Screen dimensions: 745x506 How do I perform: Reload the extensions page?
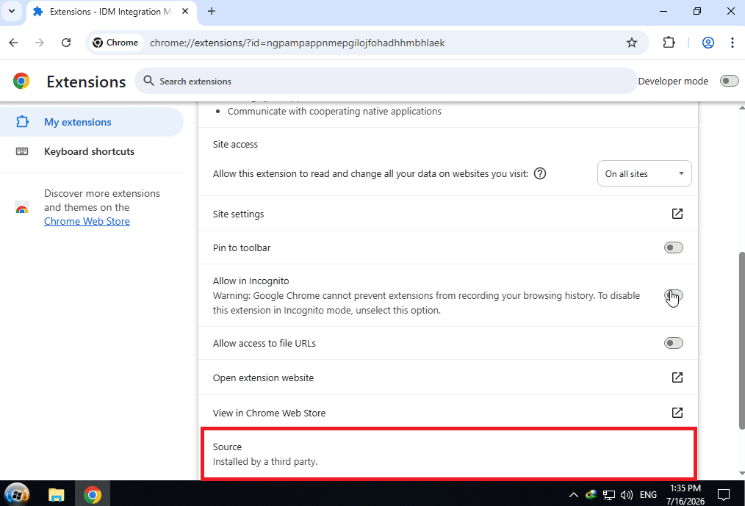[x=66, y=43]
